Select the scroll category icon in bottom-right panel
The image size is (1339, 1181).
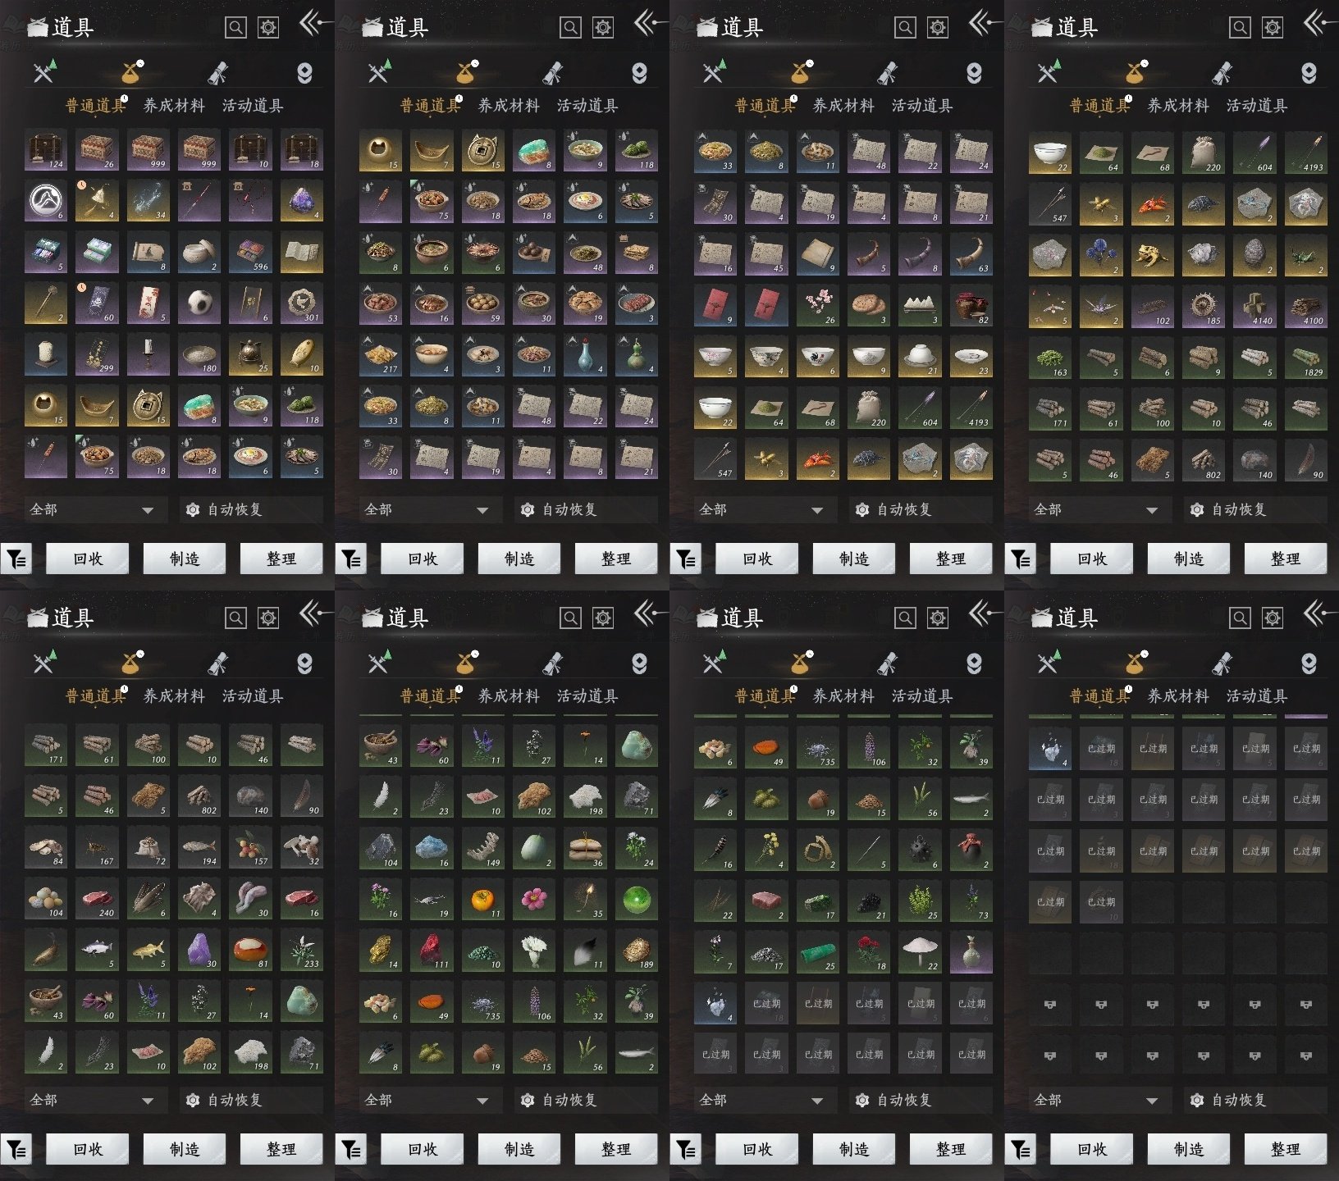click(1222, 663)
